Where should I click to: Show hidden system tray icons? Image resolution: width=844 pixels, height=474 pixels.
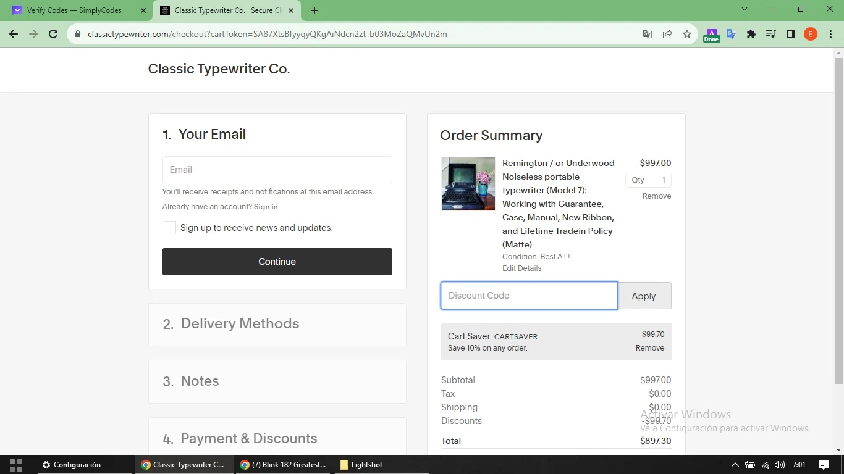pyautogui.click(x=735, y=465)
